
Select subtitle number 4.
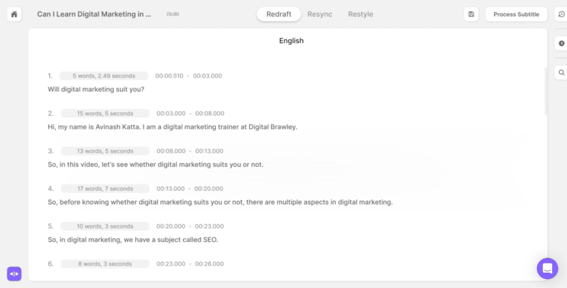pyautogui.click(x=50, y=188)
